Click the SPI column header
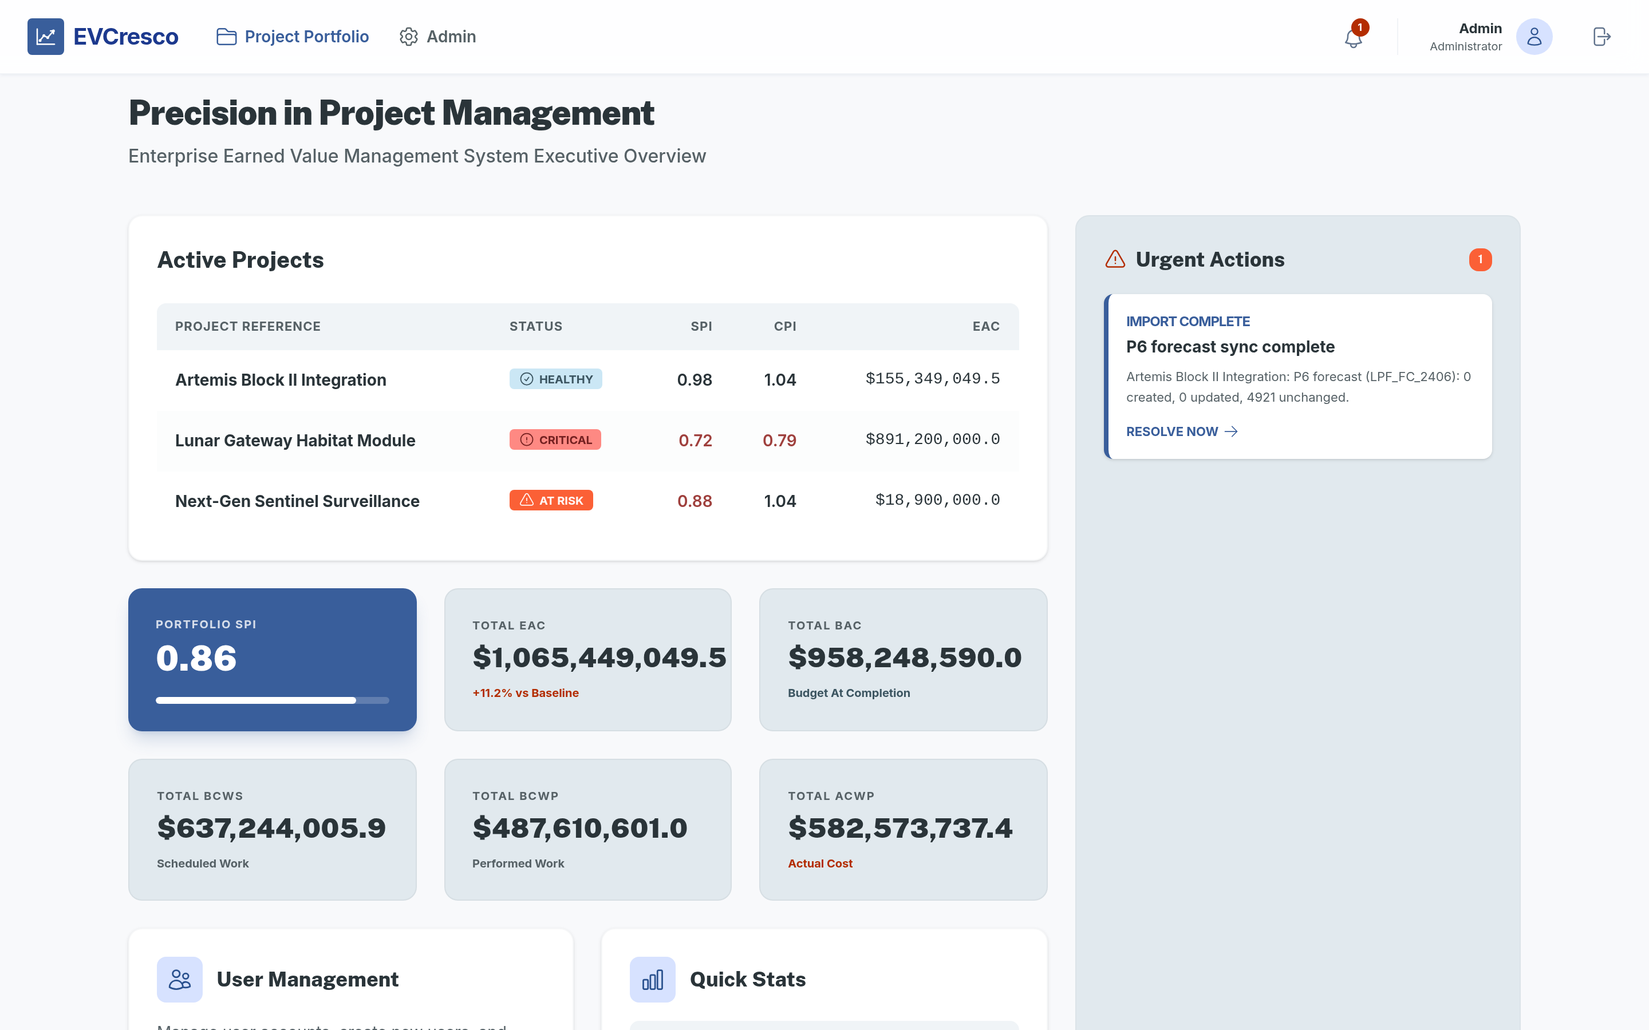Viewport: 1649px width, 1030px height. (701, 326)
